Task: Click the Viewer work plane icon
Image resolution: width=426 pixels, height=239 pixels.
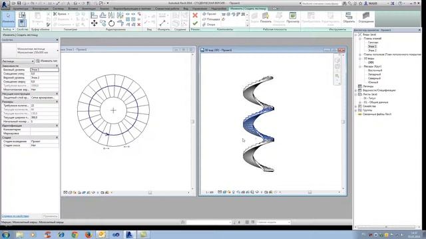Action: click(293, 18)
